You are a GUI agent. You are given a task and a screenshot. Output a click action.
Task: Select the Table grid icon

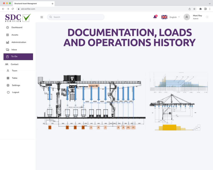click(x=8, y=78)
